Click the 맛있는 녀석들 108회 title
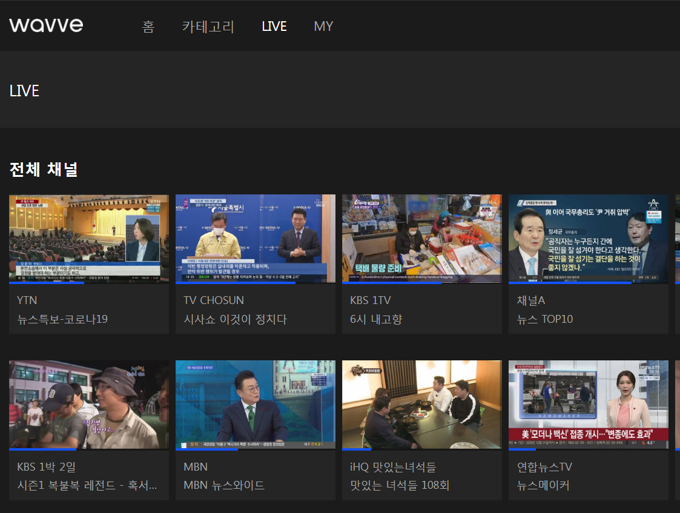Screen dimensions: 680x513 tap(400, 485)
